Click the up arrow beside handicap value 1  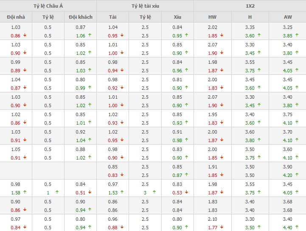pos(56,192)
